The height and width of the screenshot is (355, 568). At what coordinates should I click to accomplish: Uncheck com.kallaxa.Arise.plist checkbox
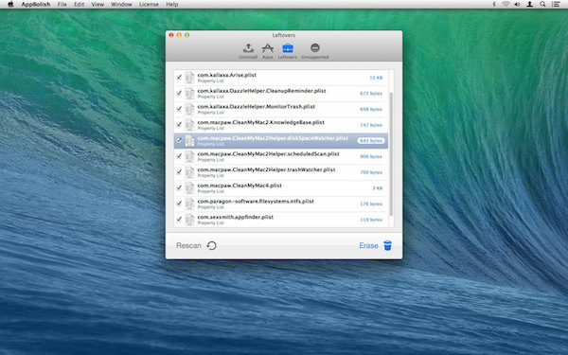click(x=179, y=78)
